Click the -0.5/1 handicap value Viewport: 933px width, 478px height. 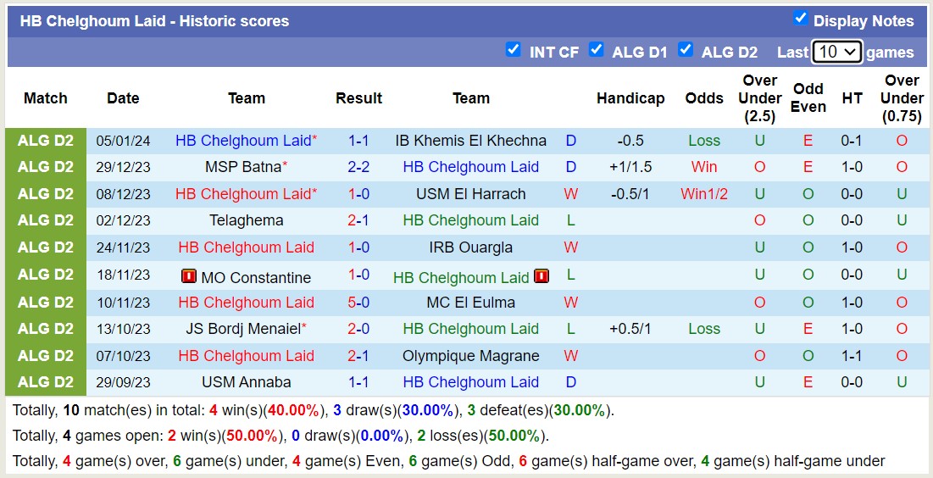(x=630, y=194)
